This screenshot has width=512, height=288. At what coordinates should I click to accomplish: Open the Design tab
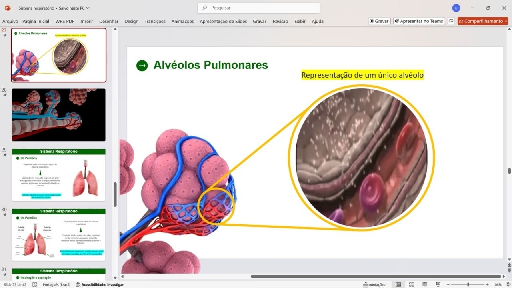[131, 22]
